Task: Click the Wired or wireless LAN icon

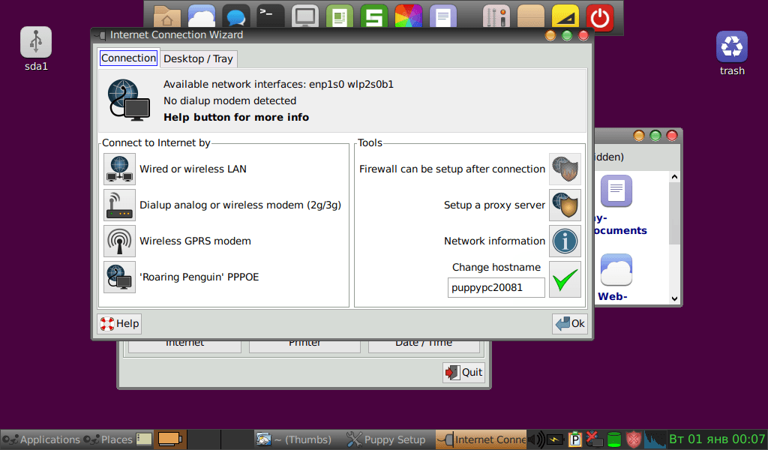Action: pos(119,169)
